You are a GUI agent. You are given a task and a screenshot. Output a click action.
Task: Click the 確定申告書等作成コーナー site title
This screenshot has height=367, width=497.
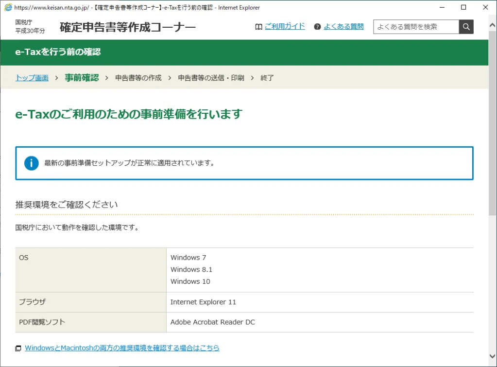pos(126,27)
